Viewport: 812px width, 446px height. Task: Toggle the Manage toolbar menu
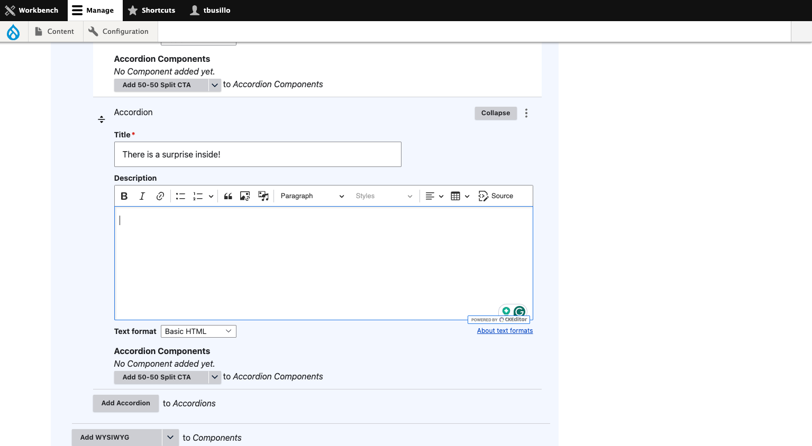(x=95, y=11)
